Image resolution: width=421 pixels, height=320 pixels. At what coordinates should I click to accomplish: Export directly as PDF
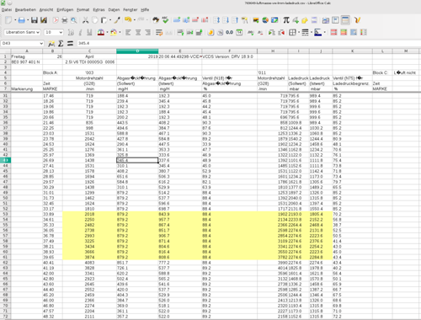coord(56,20)
